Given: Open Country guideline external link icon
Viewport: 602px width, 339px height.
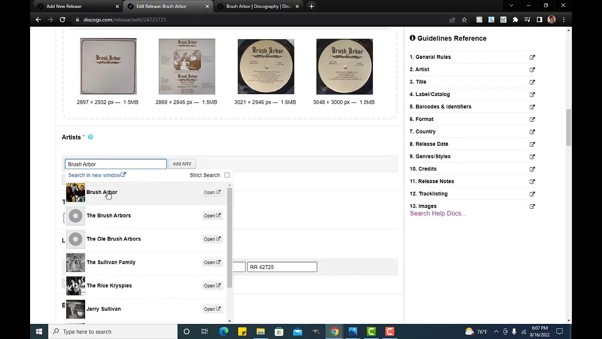Looking at the screenshot, I should 532,132.
